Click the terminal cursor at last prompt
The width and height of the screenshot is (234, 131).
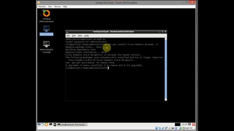[108, 68]
